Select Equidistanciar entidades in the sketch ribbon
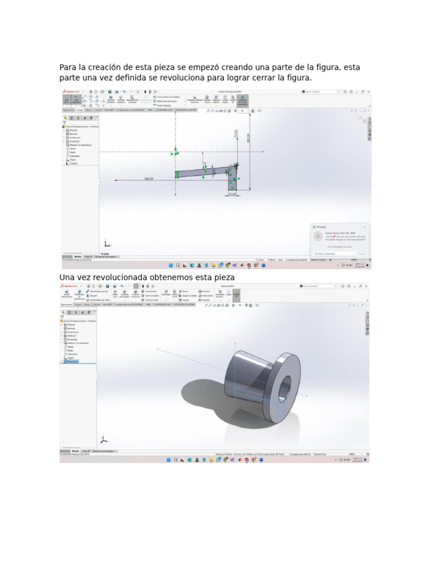This screenshot has width=429, height=573. (132, 98)
